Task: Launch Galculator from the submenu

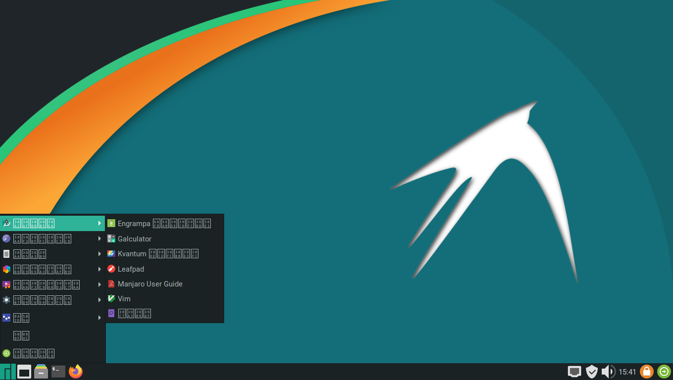Action: (165, 238)
